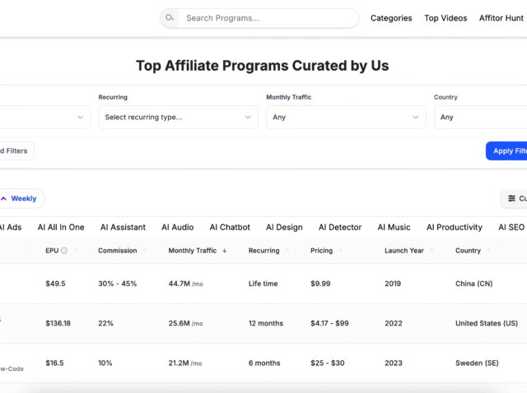The height and width of the screenshot is (393, 527).
Task: Open the Affitor Hunt link
Action: 501,18
